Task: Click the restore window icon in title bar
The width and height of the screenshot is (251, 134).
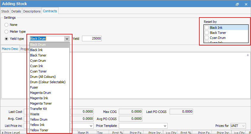Action: pyautogui.click(x=237, y=4)
